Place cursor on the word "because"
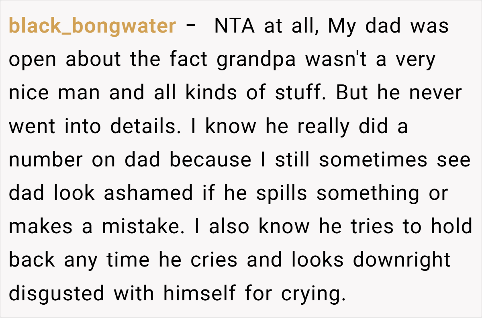The height and width of the screenshot is (318, 482). [210, 160]
